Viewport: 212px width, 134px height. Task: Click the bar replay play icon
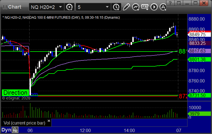154,7
